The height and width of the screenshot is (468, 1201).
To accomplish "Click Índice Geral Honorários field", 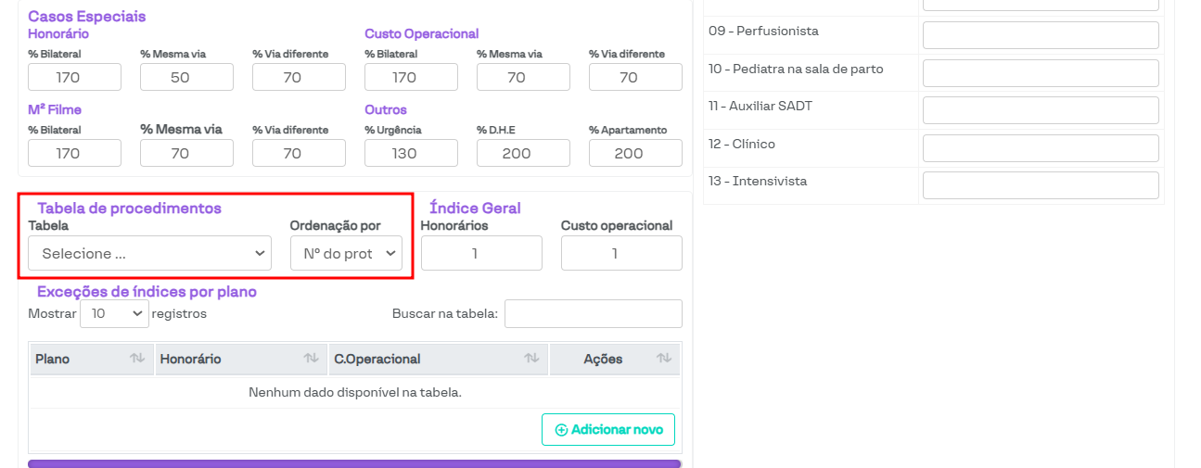I will (481, 253).
